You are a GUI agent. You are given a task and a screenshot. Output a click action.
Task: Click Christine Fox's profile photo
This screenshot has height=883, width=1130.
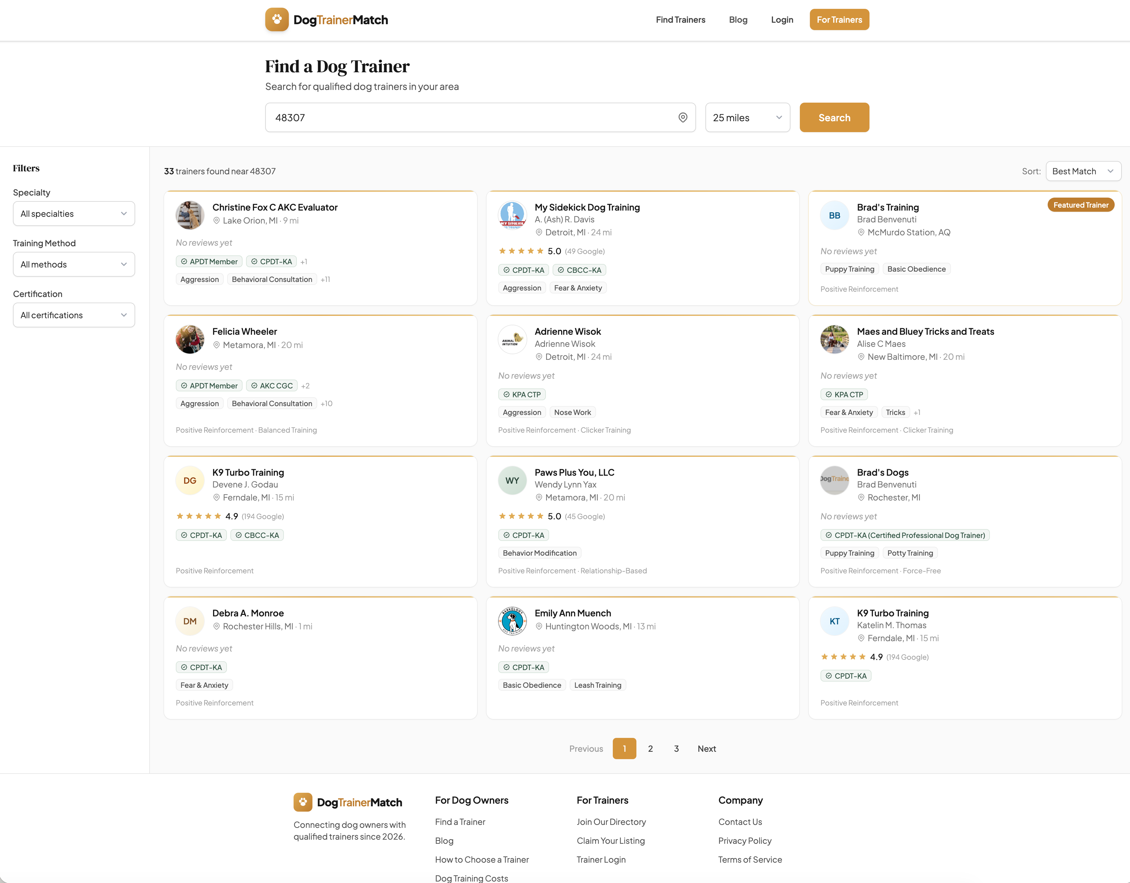tap(190, 215)
